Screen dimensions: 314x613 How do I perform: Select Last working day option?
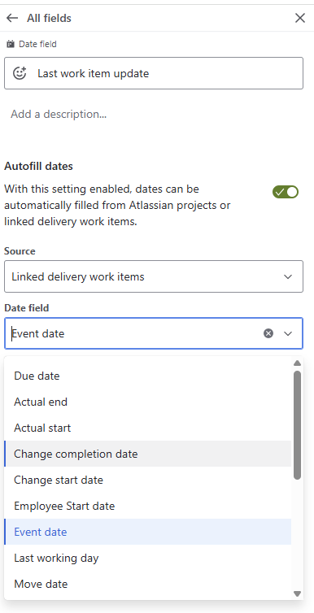tap(148, 558)
